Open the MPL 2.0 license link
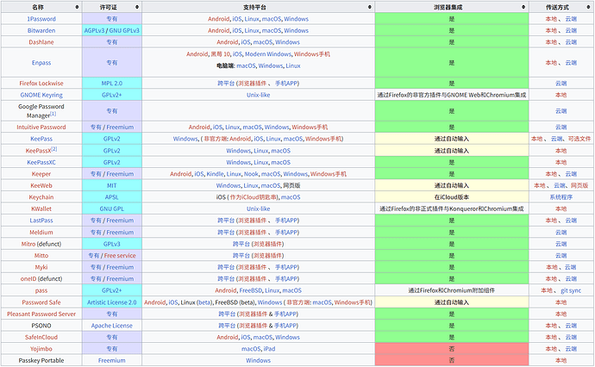 112,84
